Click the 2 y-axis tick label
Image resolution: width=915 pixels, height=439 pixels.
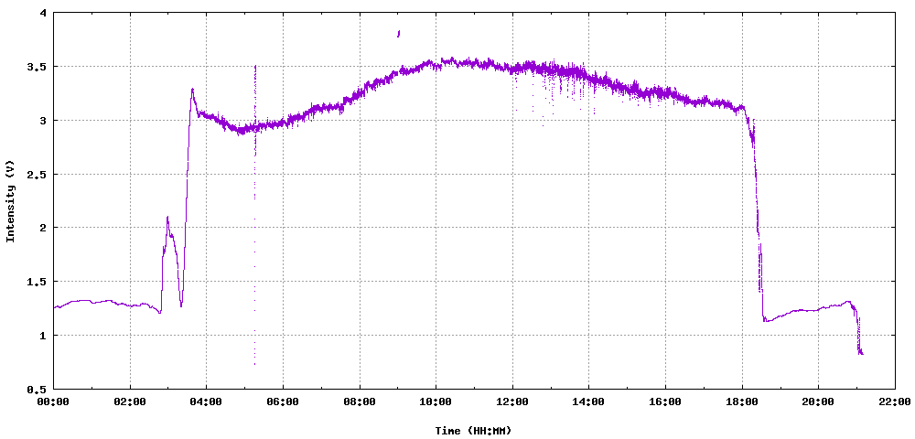[x=44, y=228]
